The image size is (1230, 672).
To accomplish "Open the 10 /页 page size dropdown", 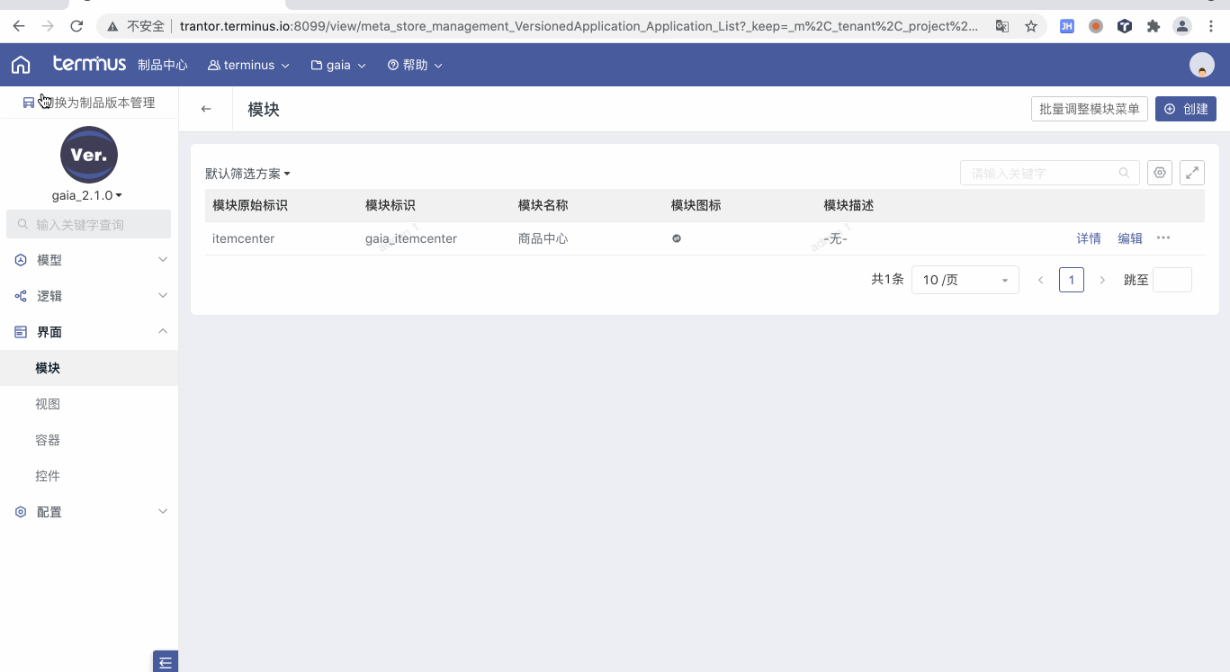I will pos(965,280).
